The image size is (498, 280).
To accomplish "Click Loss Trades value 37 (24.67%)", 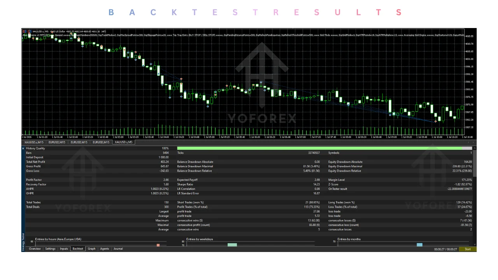I will tap(464, 207).
